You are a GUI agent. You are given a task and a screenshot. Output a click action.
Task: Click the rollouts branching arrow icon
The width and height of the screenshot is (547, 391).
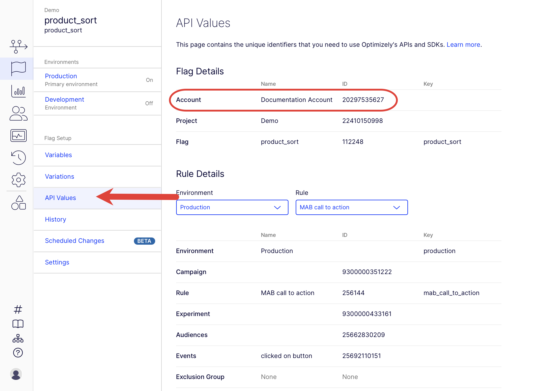click(x=18, y=46)
